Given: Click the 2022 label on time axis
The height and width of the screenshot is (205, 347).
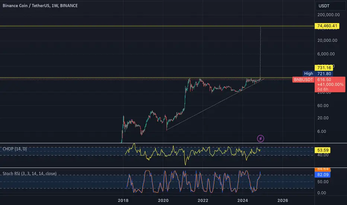Looking at the screenshot, I should click(x=203, y=201).
